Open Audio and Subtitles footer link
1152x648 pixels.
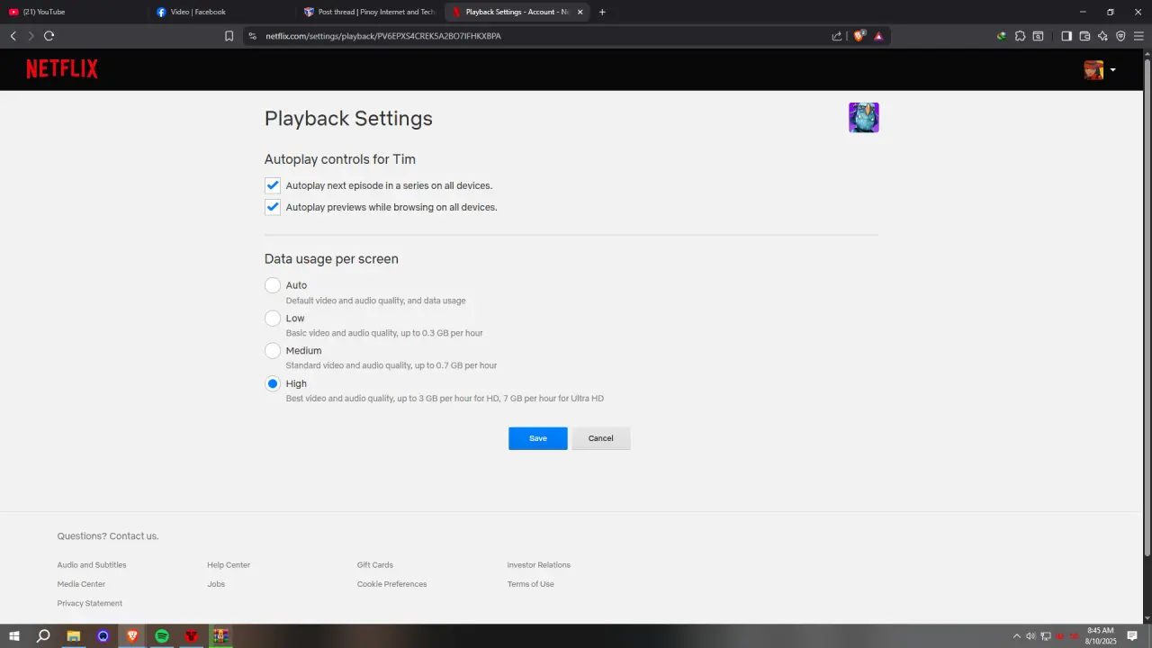tap(92, 565)
